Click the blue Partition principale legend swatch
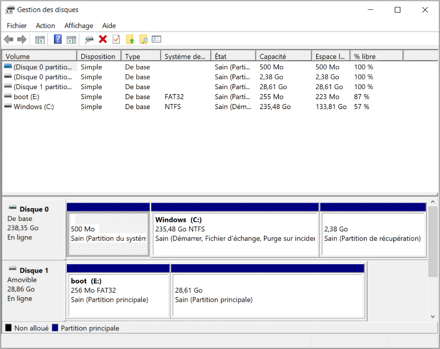Image resolution: width=440 pixels, height=349 pixels. (x=55, y=328)
